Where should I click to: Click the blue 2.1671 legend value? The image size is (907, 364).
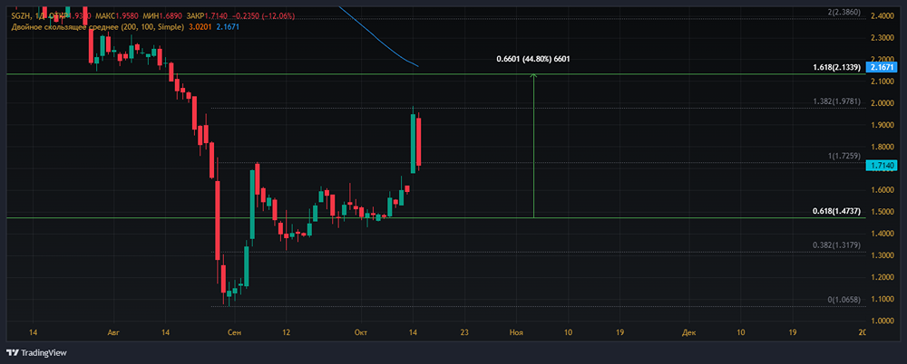pyautogui.click(x=228, y=26)
